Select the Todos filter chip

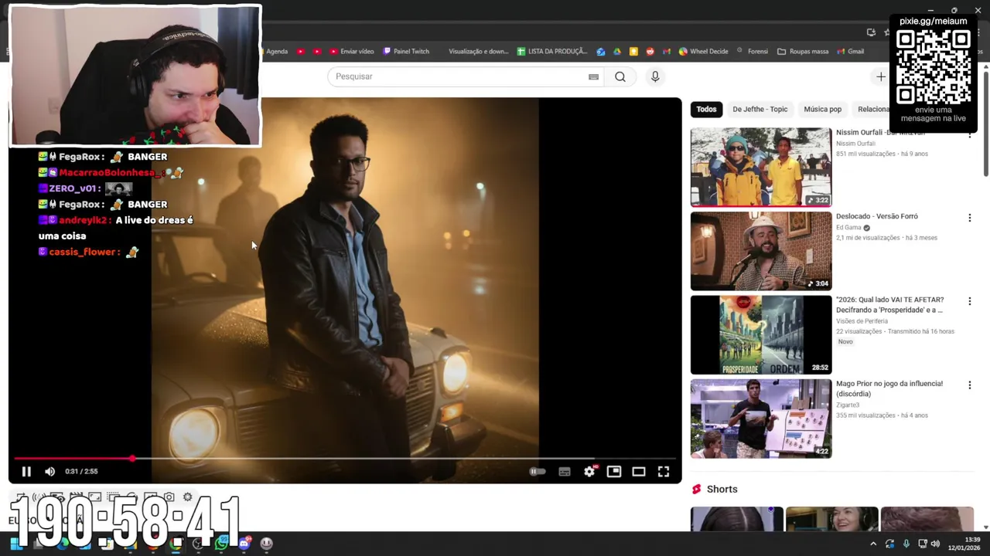point(706,109)
